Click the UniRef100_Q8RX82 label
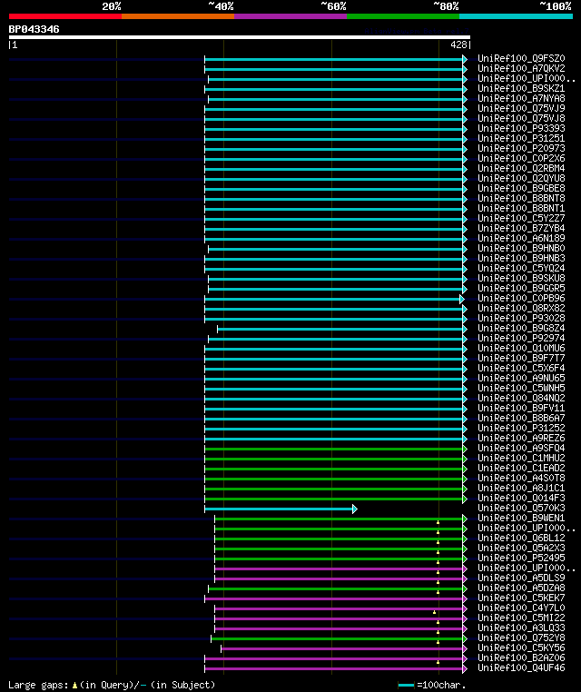Viewport: 581px width, 692px height. click(521, 309)
